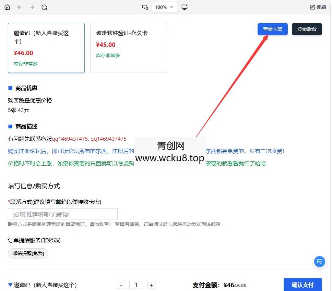This screenshot has width=332, height=291.
Task: Select the 破走软件验证-永久卡 product card
Action: (128, 48)
